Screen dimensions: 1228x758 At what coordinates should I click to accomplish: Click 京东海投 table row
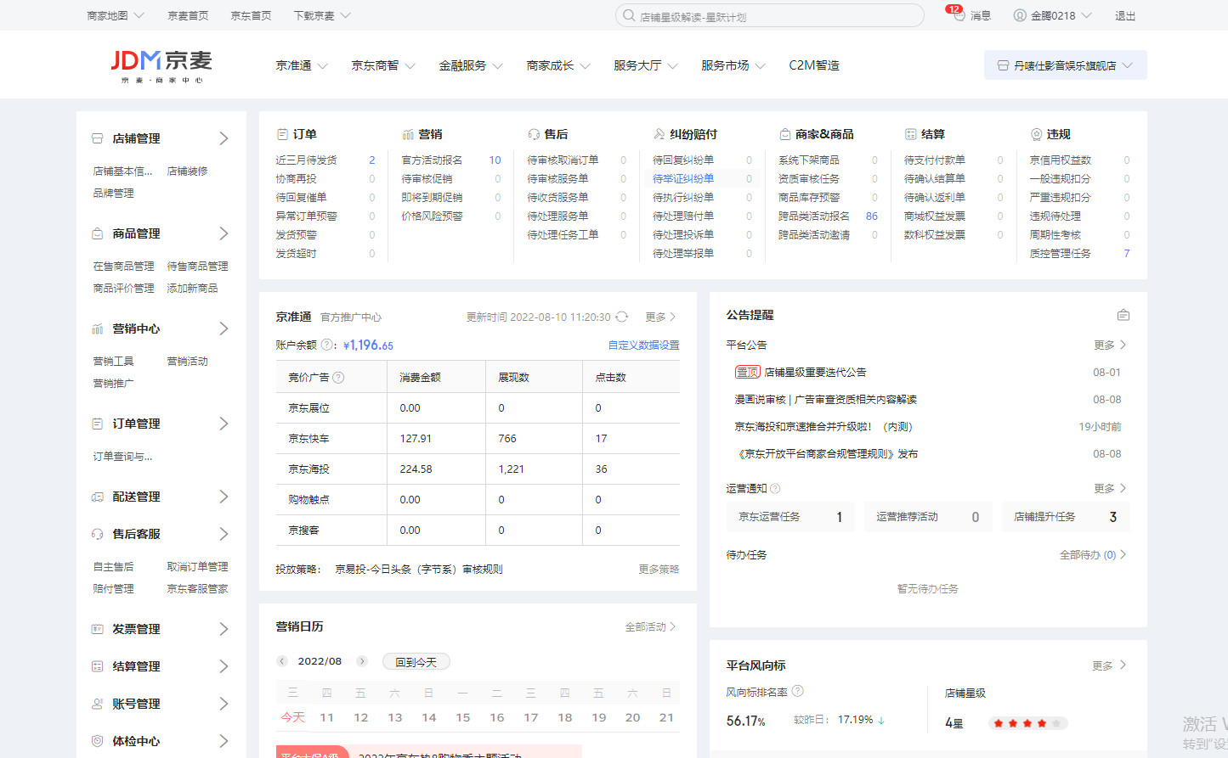(478, 469)
